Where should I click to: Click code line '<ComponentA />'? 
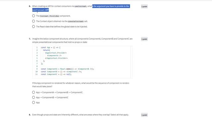pyautogui.click(x=54, y=56)
